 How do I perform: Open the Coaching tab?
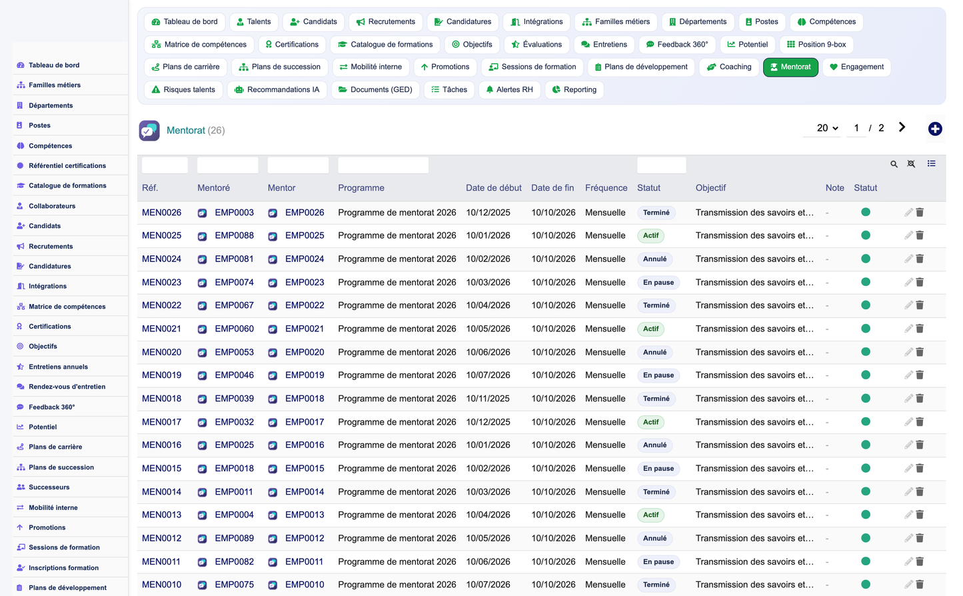(x=729, y=67)
